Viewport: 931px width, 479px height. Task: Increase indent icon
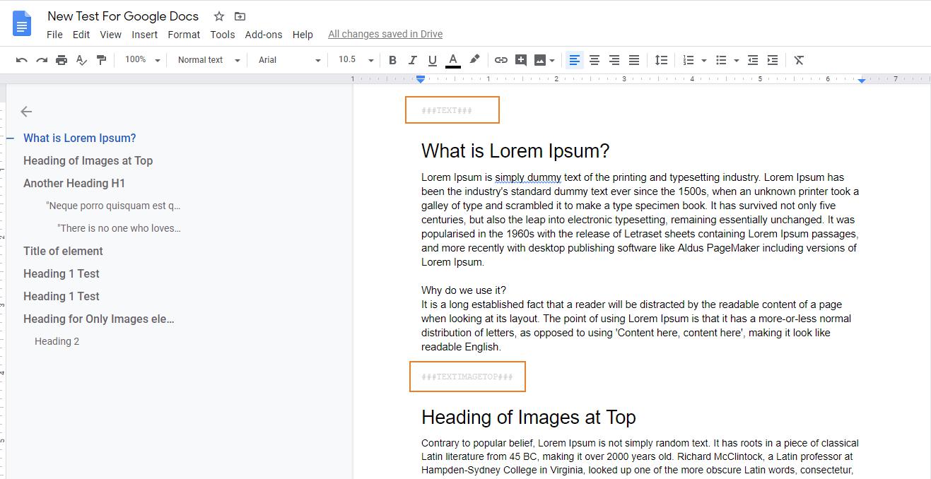click(x=773, y=60)
